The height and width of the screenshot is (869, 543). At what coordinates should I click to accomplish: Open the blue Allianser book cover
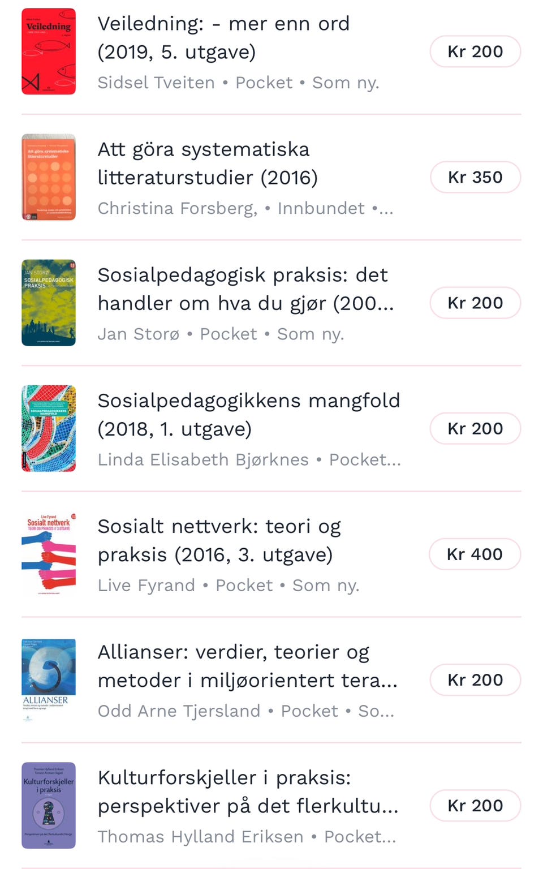click(49, 679)
